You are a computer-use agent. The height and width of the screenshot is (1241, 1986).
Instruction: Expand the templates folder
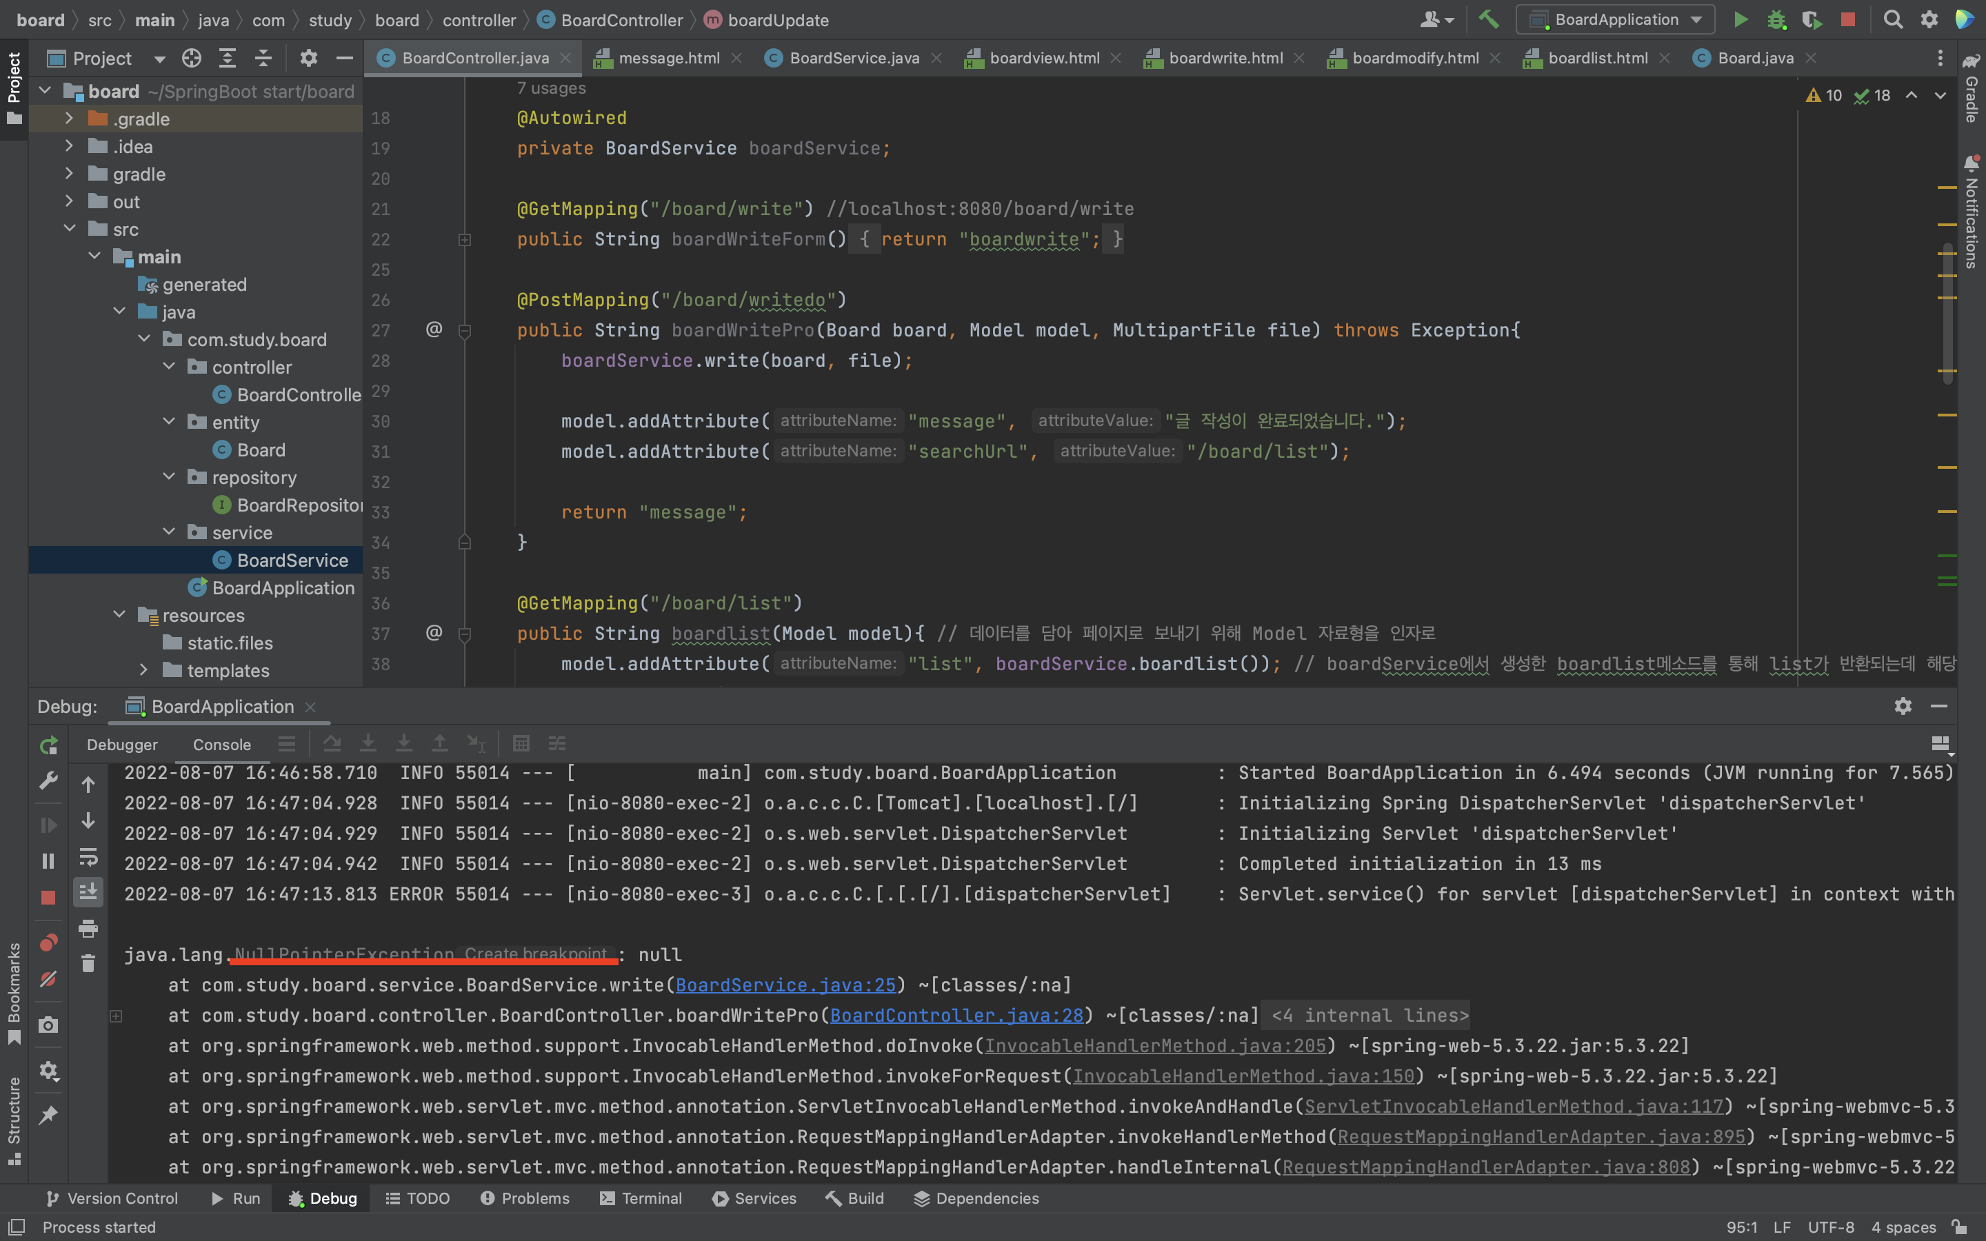pyautogui.click(x=143, y=669)
